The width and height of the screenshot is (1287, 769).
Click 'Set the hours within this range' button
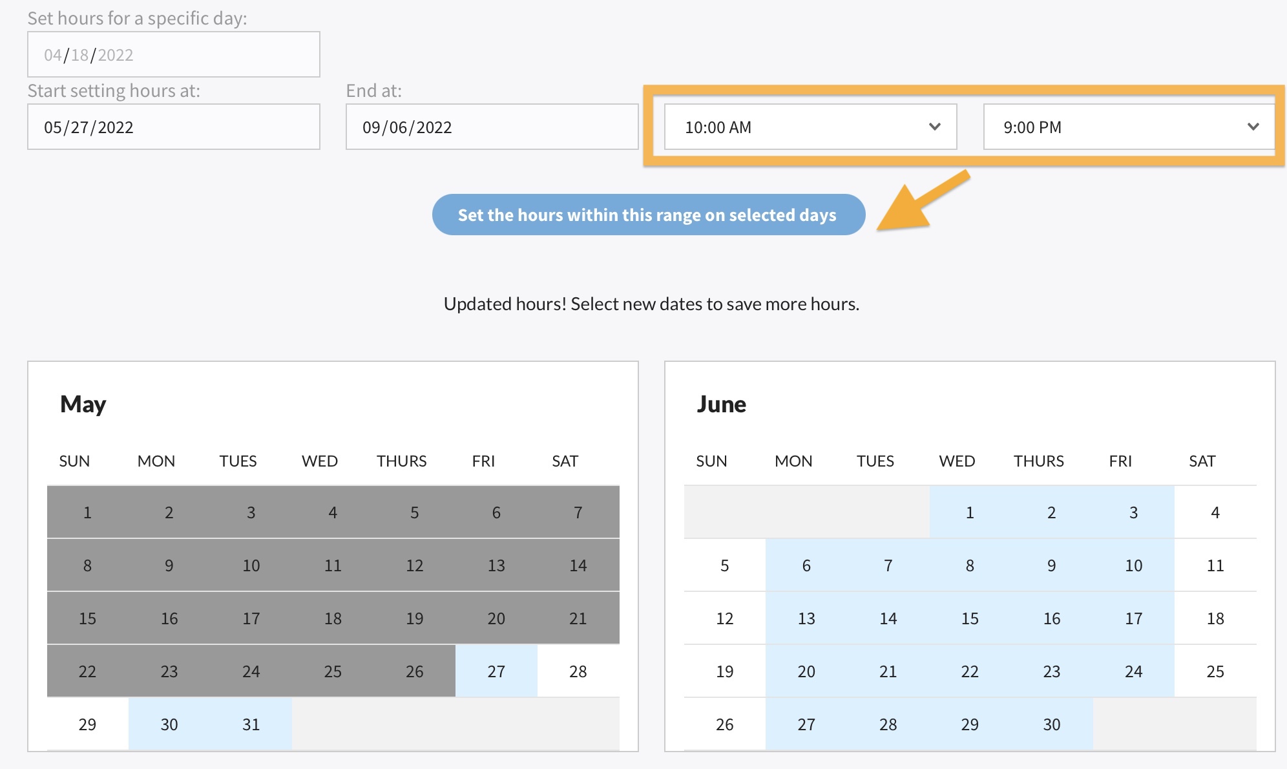pyautogui.click(x=648, y=215)
